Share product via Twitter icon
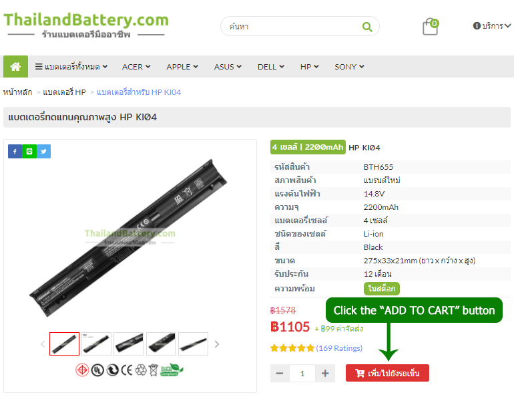This screenshot has width=514, height=401. 43,151
